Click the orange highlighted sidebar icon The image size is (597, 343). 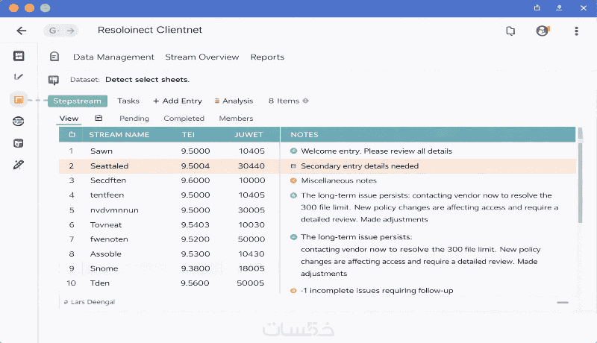tap(19, 99)
